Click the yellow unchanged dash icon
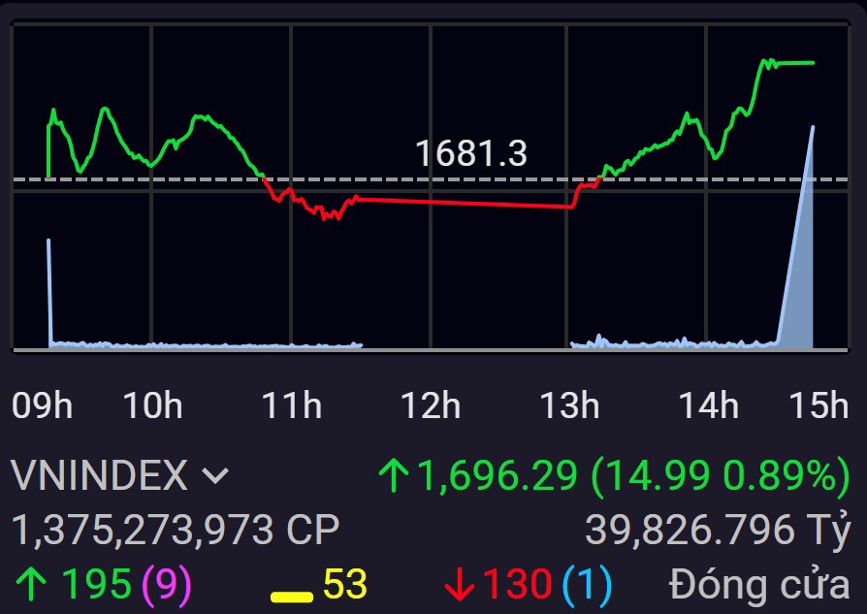This screenshot has height=614, width=867. pos(291,597)
